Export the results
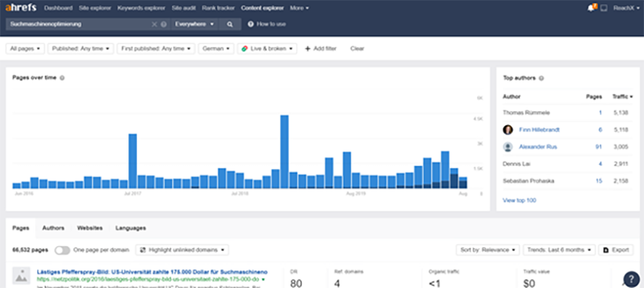Viewport: 644px width, 288px height. [616, 250]
